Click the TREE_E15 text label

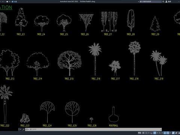[69, 79]
